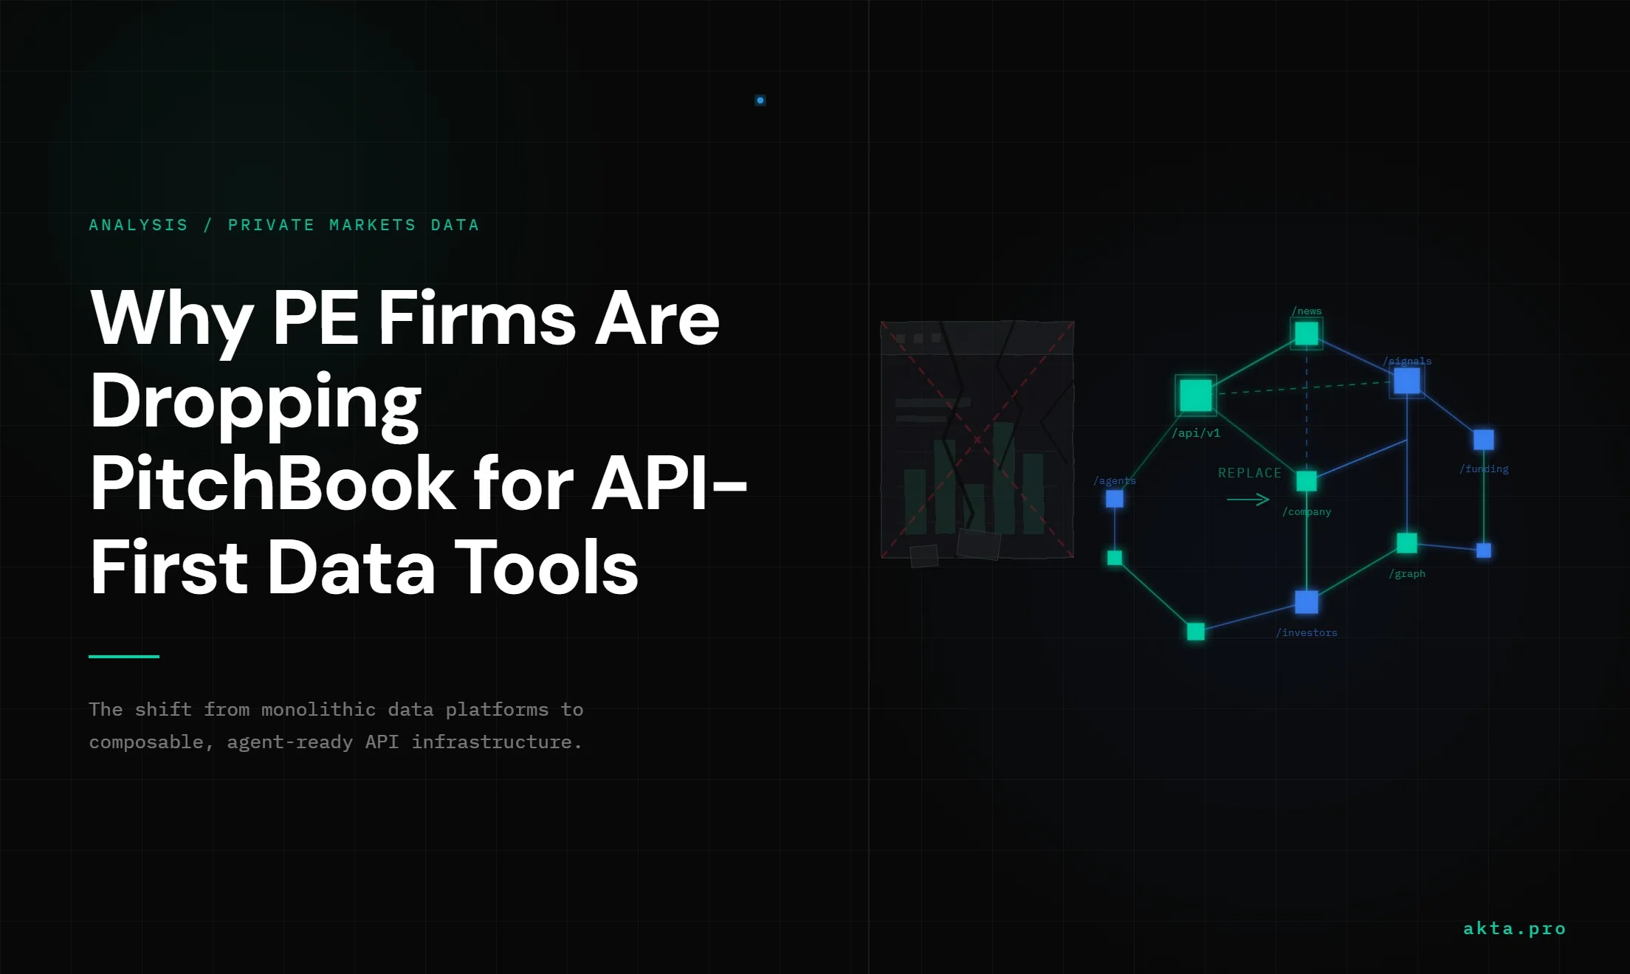This screenshot has width=1630, height=974.
Task: Click the blue /funding node square
Action: (x=1484, y=440)
